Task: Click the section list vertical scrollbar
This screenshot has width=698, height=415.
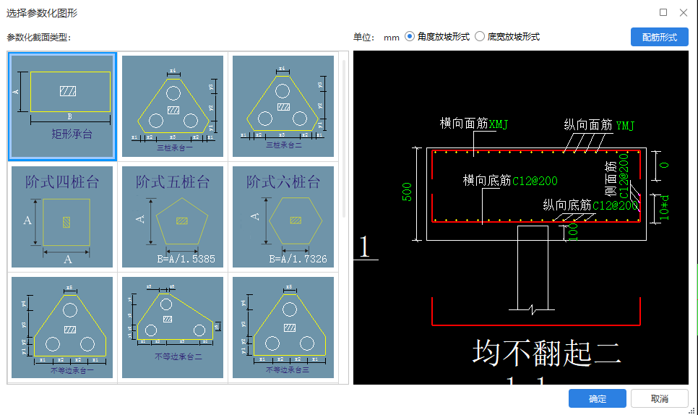Action: 344,138
